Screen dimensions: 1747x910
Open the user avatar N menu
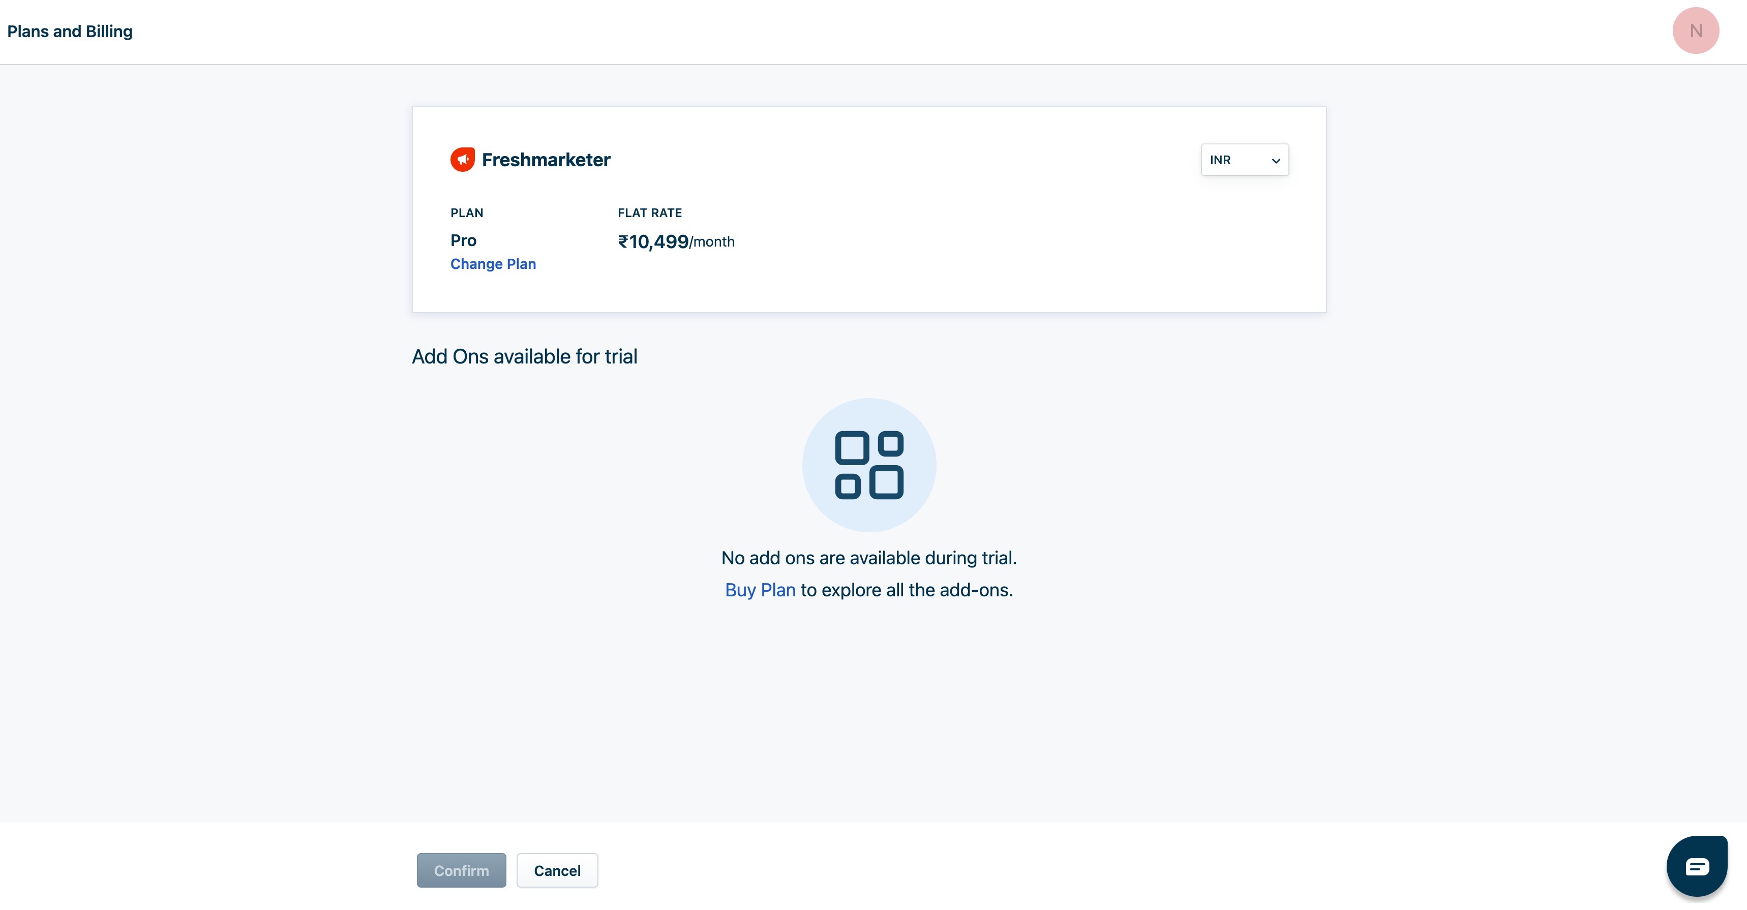[x=1696, y=31]
